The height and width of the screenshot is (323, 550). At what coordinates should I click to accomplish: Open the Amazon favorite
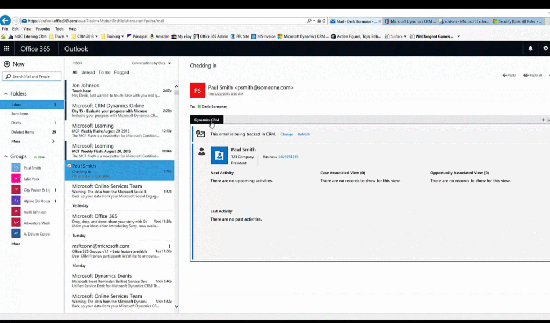pyautogui.click(x=160, y=36)
